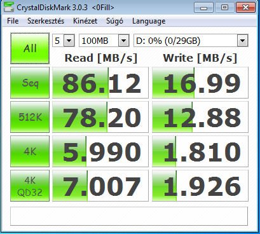Image resolution: width=260 pixels, height=234 pixels.
Task: Run the 4K benchmark test
Action: click(30, 151)
